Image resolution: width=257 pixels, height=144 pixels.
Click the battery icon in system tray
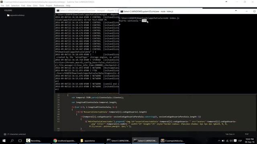[x=223, y=141]
